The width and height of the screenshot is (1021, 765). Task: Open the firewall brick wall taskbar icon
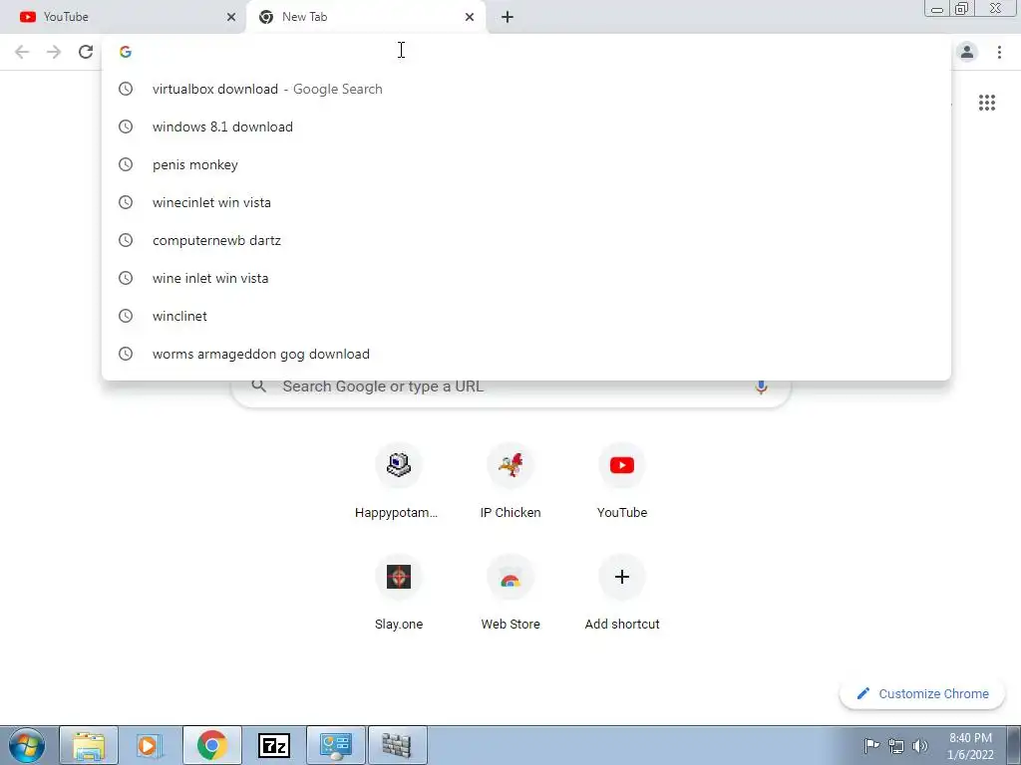(397, 745)
